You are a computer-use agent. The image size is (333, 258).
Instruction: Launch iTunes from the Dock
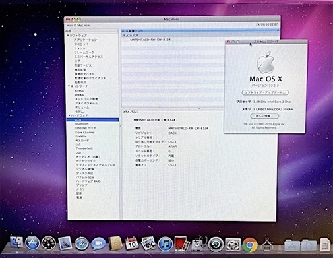pos(166,244)
